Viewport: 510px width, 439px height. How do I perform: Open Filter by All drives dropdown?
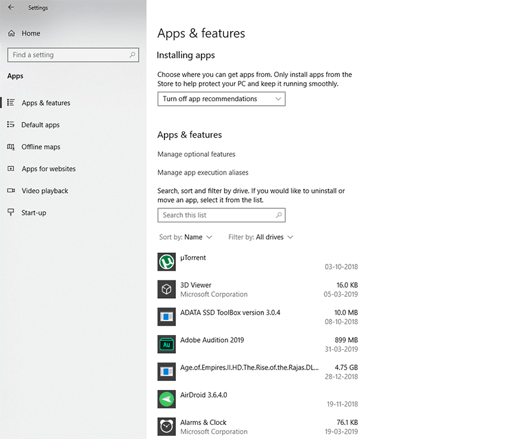pos(261,237)
